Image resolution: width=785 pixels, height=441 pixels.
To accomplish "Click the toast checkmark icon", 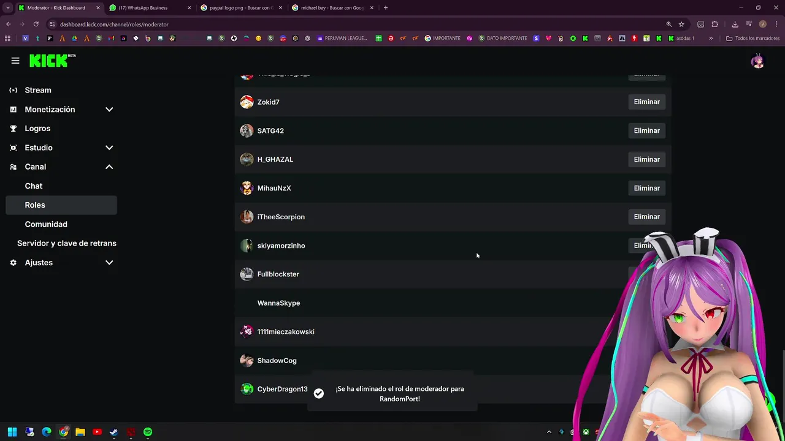I will click(319, 393).
